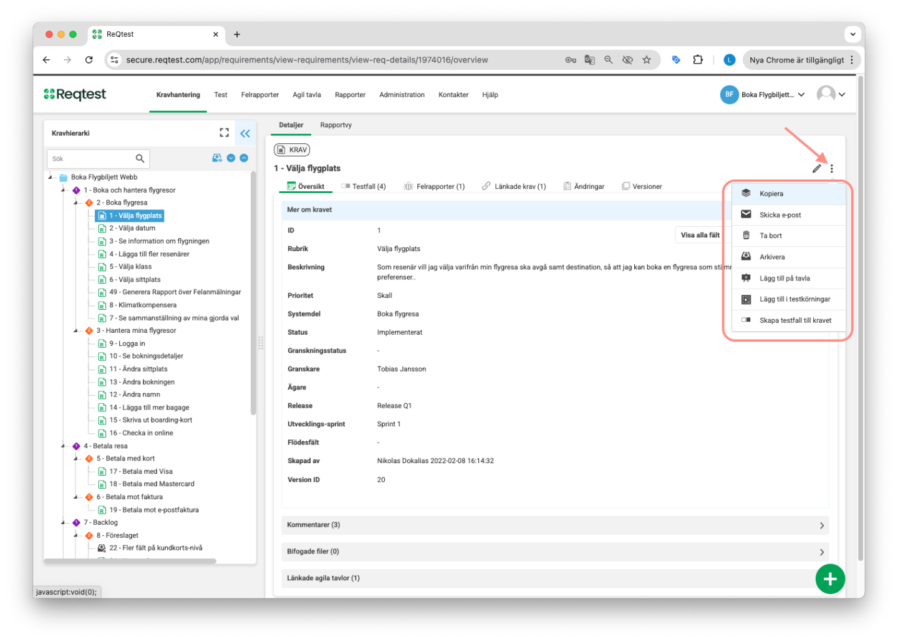Open Agil tavla in the top navigation
898x642 pixels.
tap(307, 95)
